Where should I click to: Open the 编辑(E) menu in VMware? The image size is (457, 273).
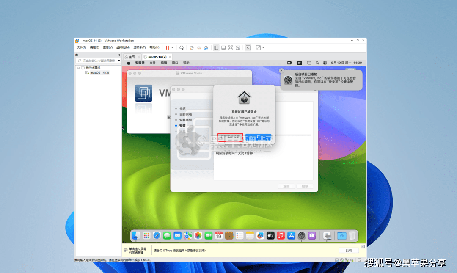[x=94, y=47]
